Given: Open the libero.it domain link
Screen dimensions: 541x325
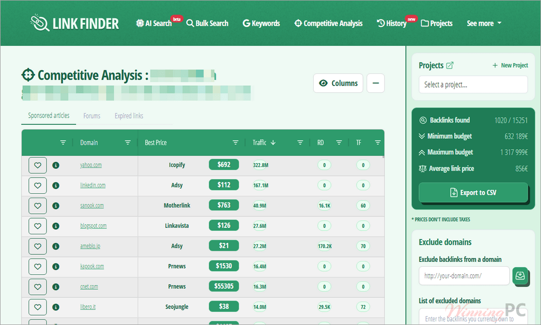Looking at the screenshot, I should point(88,307).
